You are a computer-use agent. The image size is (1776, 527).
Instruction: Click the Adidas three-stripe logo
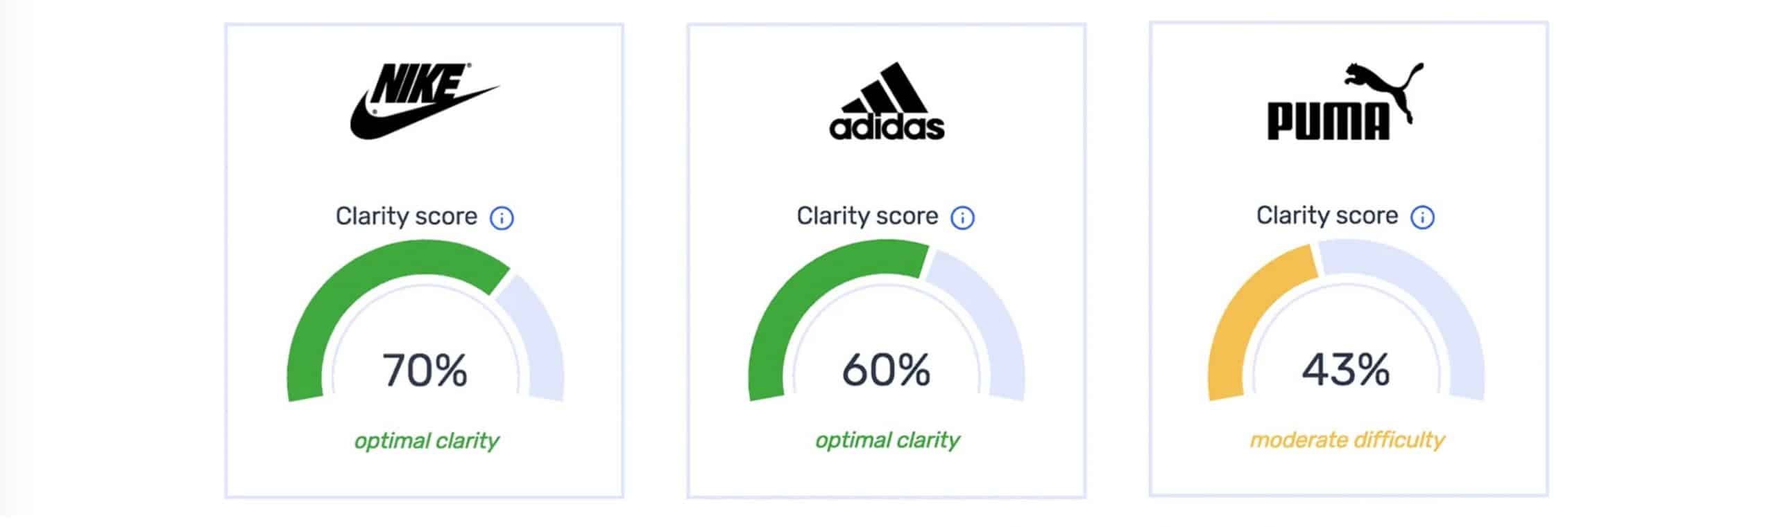coord(887,101)
